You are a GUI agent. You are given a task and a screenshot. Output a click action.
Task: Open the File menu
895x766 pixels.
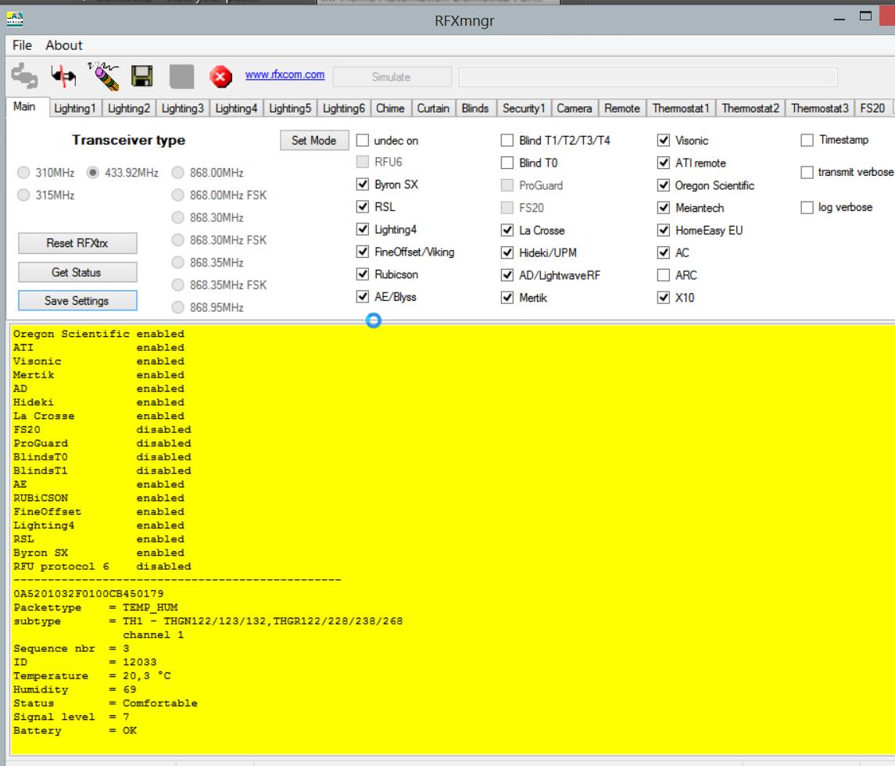point(22,45)
